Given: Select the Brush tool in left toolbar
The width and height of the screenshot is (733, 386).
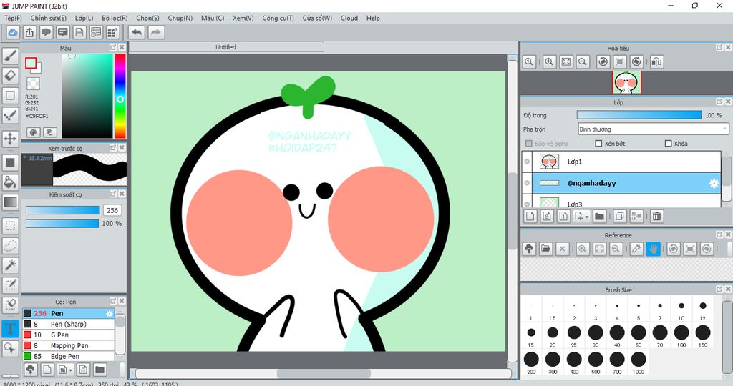Looking at the screenshot, I should (10, 56).
